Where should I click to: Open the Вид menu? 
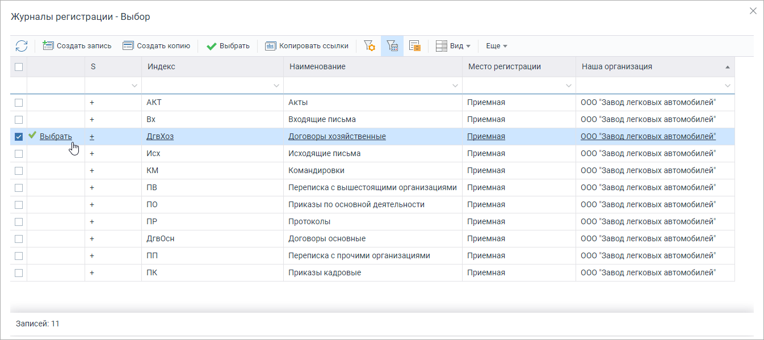(453, 46)
